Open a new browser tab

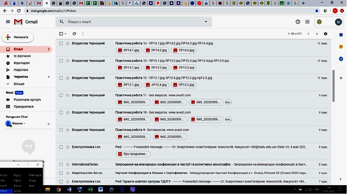303,3
